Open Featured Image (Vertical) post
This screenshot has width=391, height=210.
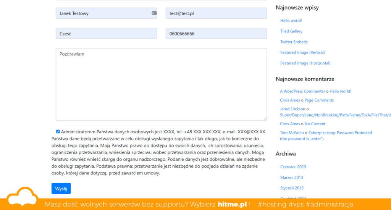(302, 53)
